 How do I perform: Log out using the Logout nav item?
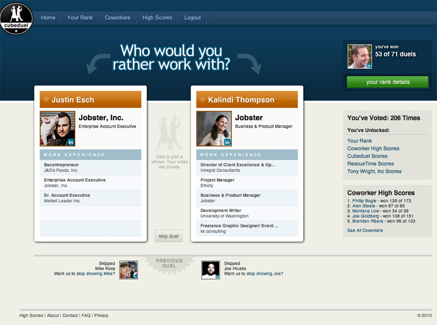click(192, 18)
